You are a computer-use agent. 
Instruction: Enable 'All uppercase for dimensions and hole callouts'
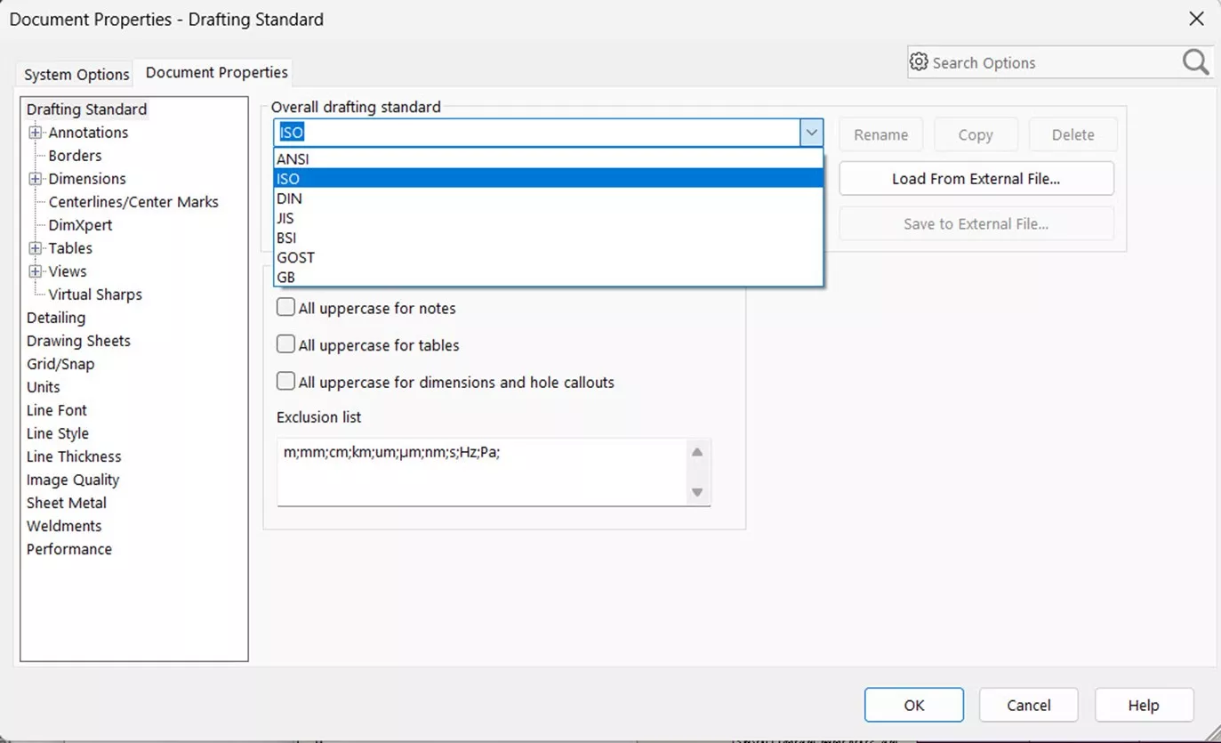coord(285,382)
